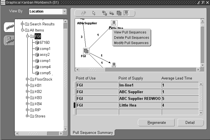The height and width of the screenshot is (140, 210).
Task: Click the FGI node icon in diagram
Action: click(x=86, y=51)
